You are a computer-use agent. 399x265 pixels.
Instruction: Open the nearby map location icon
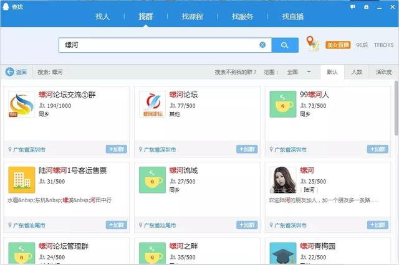pyautogui.click(x=312, y=44)
